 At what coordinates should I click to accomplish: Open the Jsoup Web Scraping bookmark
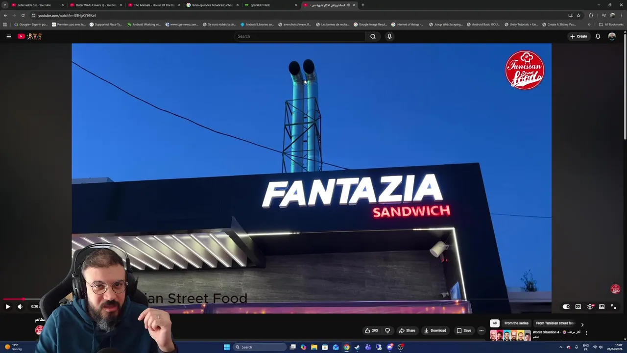pos(446,25)
